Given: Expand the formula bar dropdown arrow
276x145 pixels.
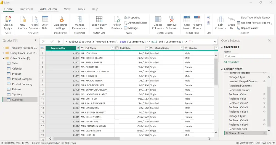Looking at the screenshot, I should pos(215,42).
